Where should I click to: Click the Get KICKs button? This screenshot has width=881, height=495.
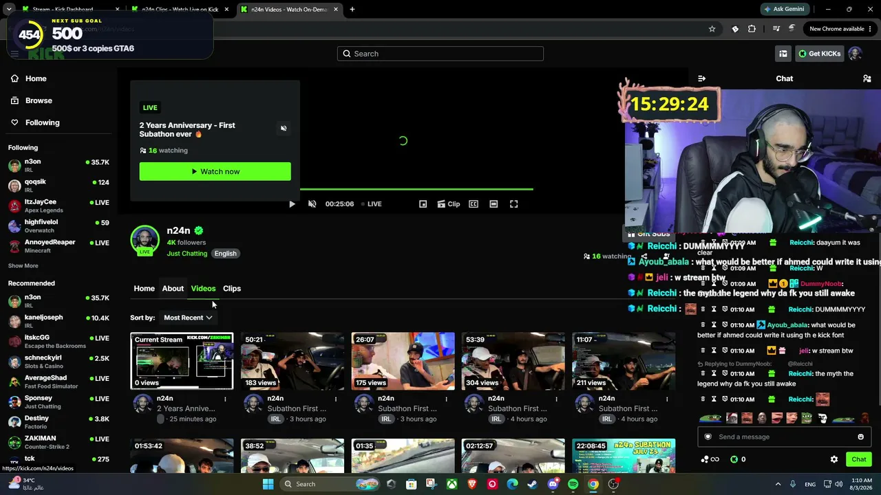pyautogui.click(x=819, y=54)
